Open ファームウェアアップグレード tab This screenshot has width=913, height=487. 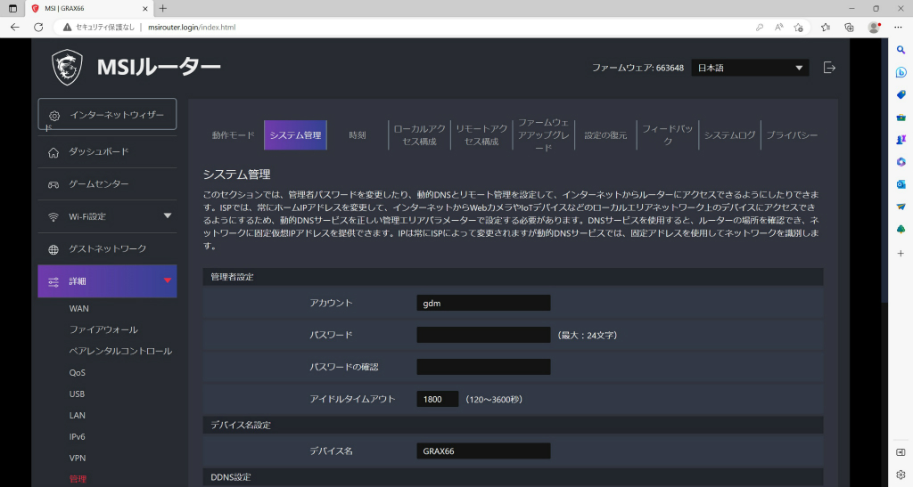pos(543,135)
